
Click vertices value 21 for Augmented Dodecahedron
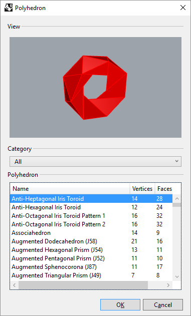[x=134, y=241]
